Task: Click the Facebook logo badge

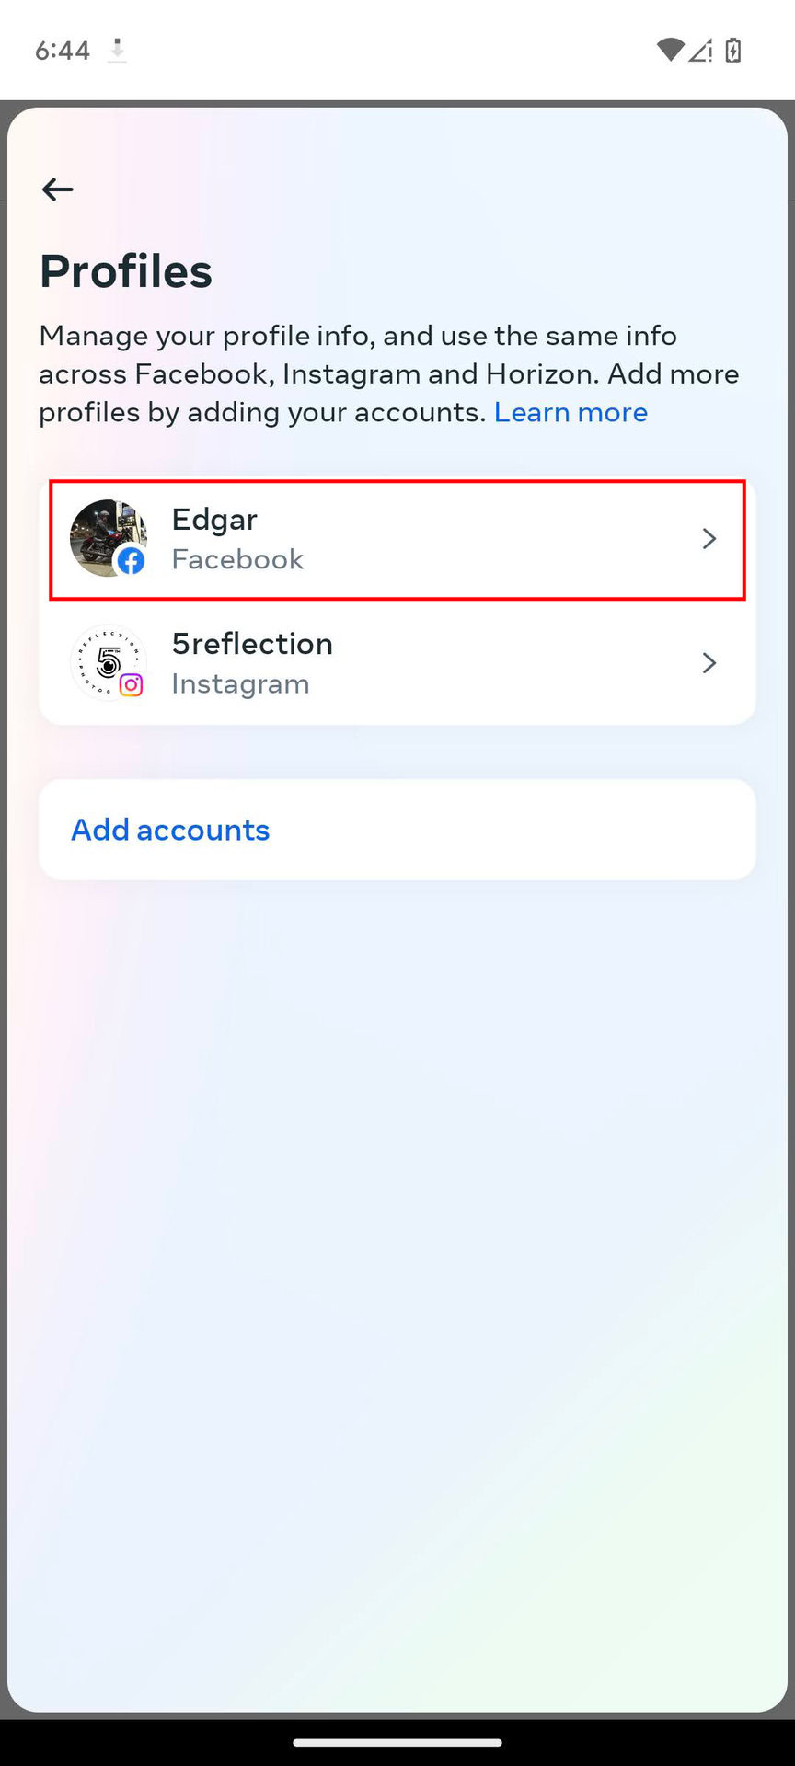Action: pyautogui.click(x=132, y=560)
